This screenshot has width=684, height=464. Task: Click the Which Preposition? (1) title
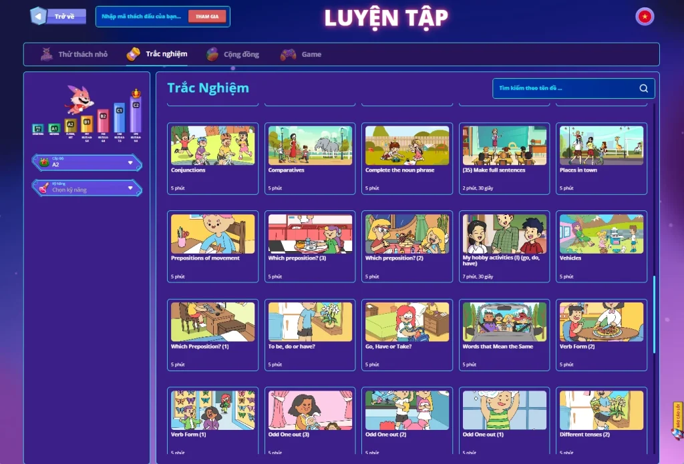[200, 346]
